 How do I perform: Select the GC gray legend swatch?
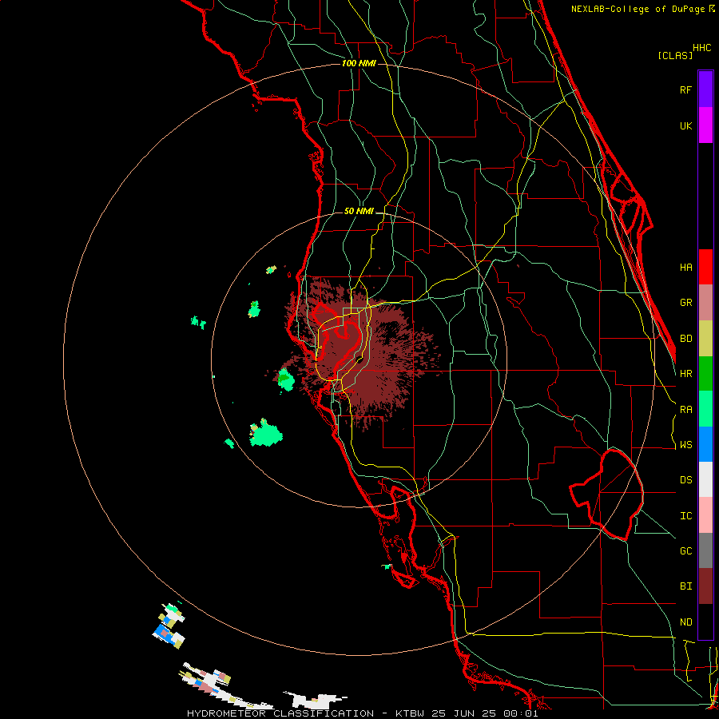coord(705,550)
